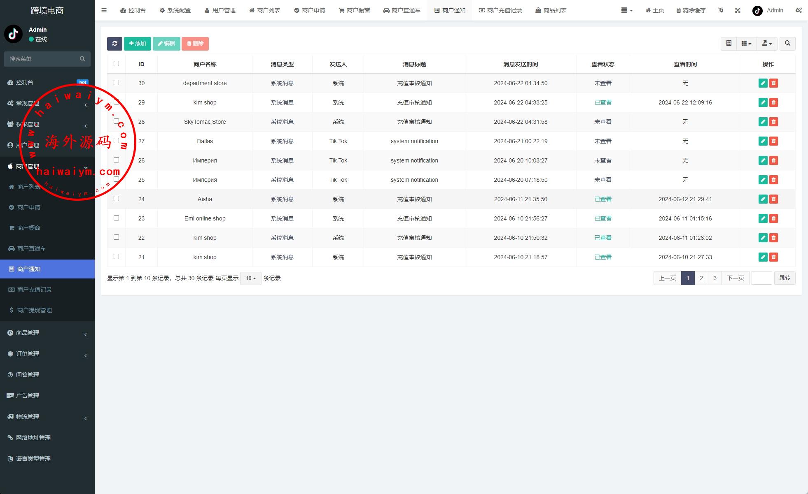Click the green edit icon for ID 30

tap(763, 83)
